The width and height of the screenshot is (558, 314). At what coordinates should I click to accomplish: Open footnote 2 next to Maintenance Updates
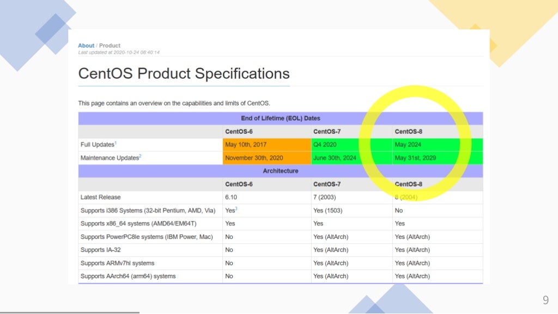coord(140,156)
